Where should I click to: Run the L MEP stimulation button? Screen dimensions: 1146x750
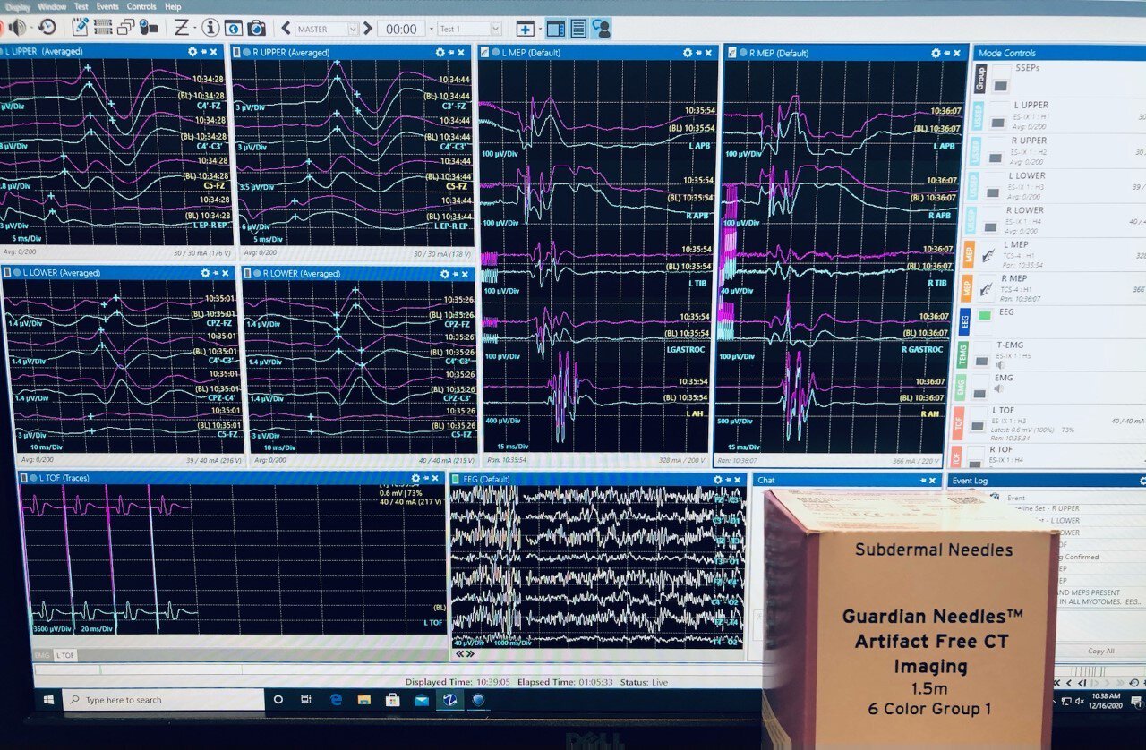(x=989, y=255)
